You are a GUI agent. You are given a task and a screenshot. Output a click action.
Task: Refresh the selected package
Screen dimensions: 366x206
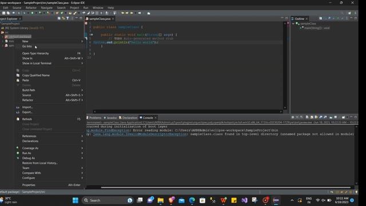27,119
